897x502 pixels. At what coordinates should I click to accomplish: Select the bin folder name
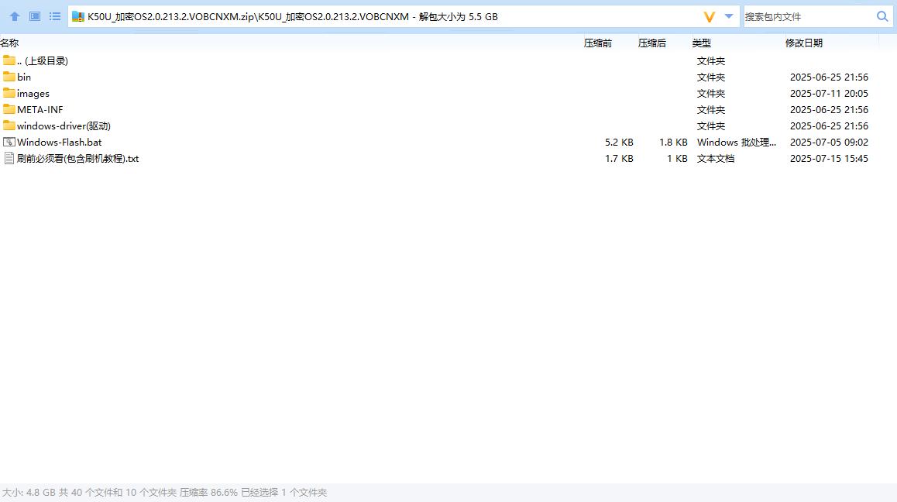(24, 77)
